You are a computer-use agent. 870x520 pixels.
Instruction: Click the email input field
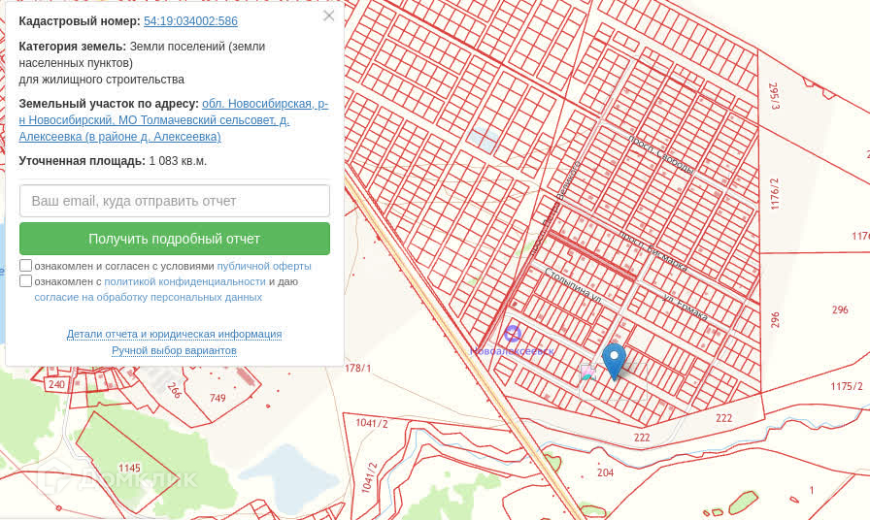pos(175,201)
